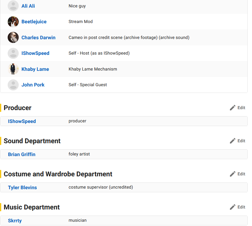
Task: Select John Pork's blank avatar icon
Action: point(13,85)
